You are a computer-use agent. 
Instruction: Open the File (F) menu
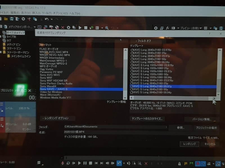pos(4,13)
